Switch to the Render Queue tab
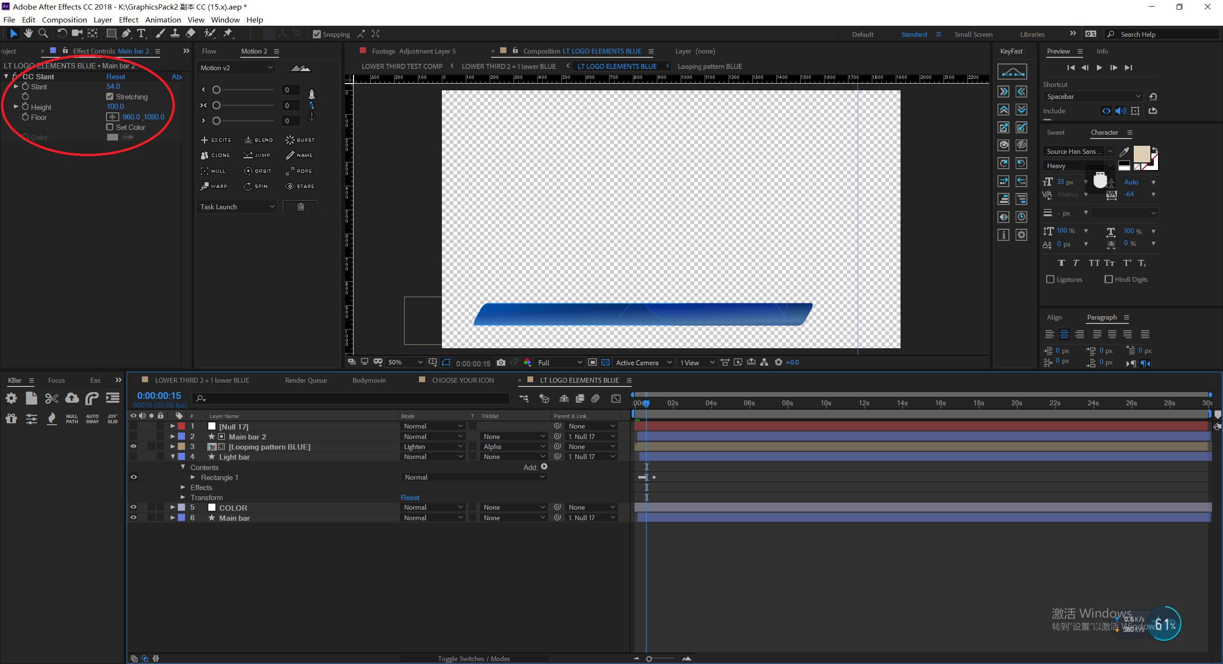The height and width of the screenshot is (664, 1223). 306,380
